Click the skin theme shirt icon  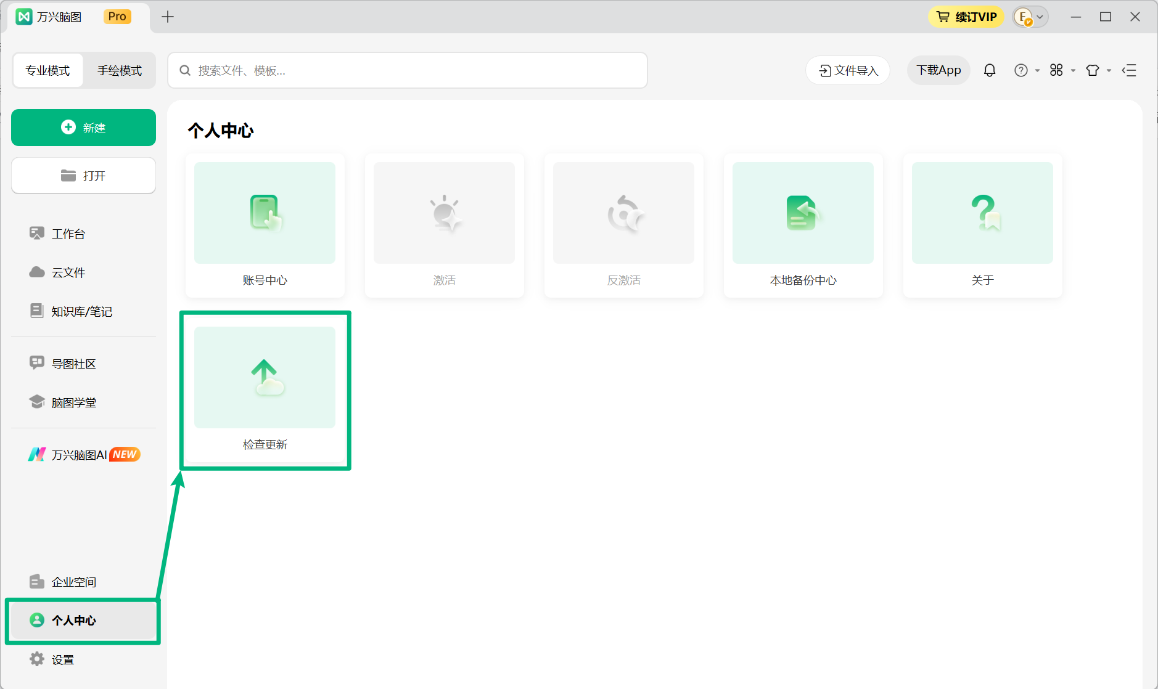[x=1093, y=70]
